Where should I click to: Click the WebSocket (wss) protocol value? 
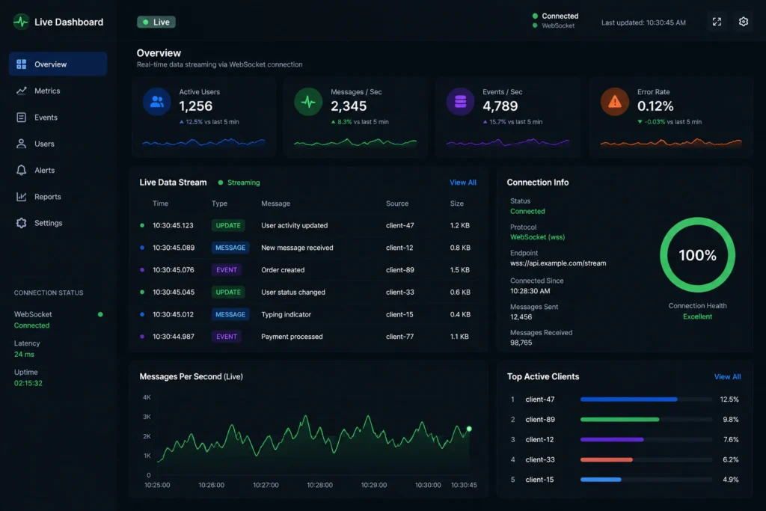(x=537, y=237)
